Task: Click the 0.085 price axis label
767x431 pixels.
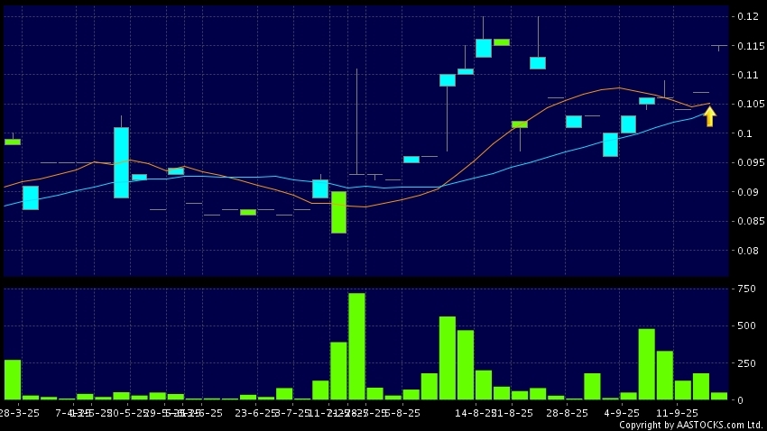Action: [x=751, y=221]
